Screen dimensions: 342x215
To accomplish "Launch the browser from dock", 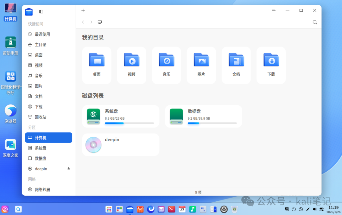I will 151,209.
